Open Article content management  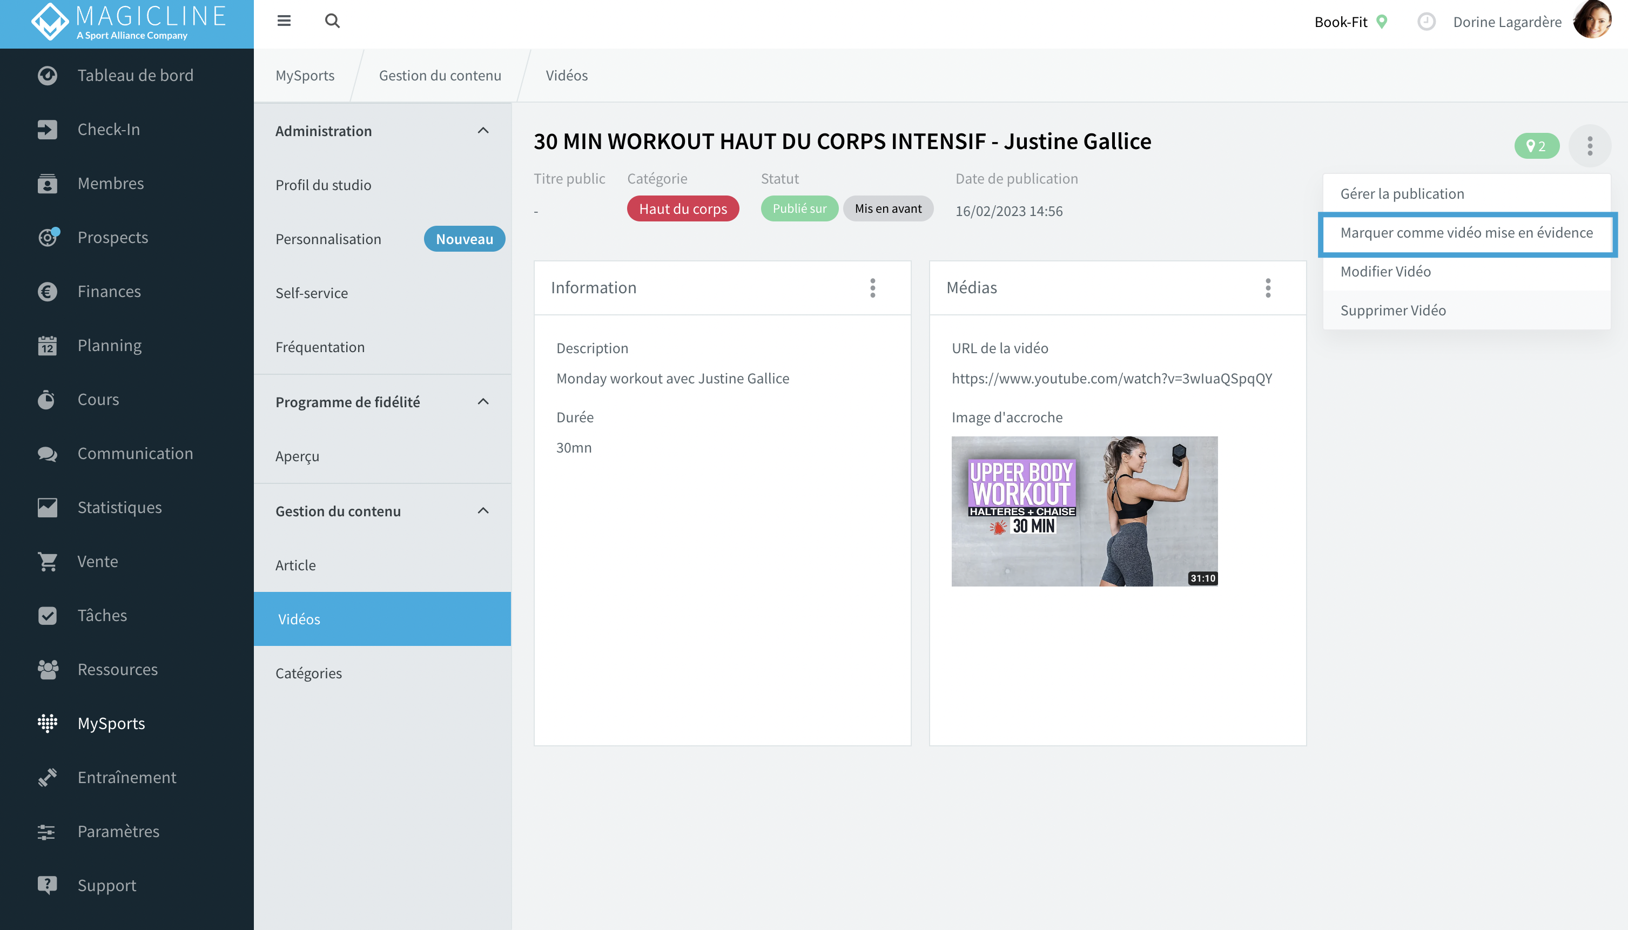[382, 565]
